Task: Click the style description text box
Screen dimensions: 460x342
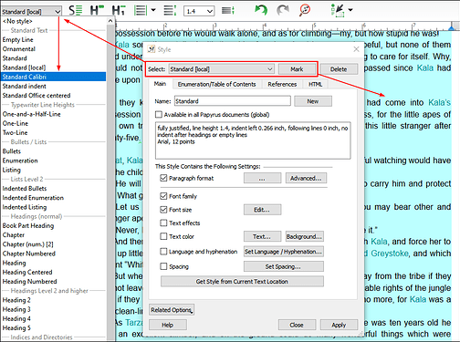Action: (x=253, y=140)
